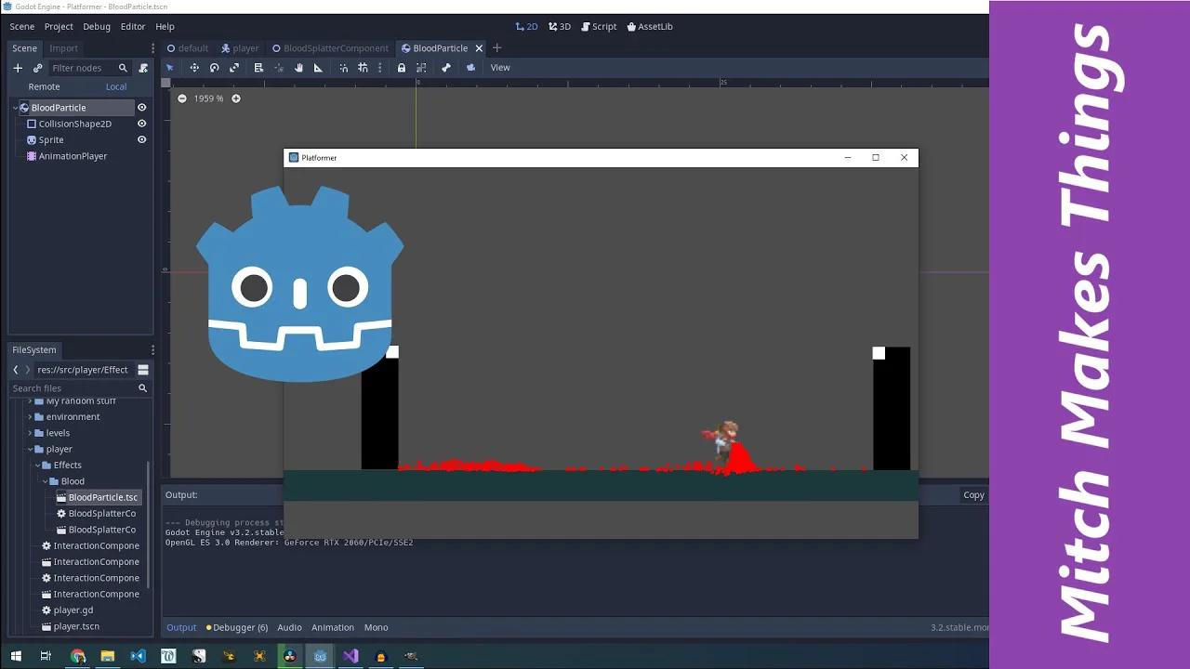Zoom in using the plus zoom control
The width and height of the screenshot is (1190, 669).
pos(236,98)
